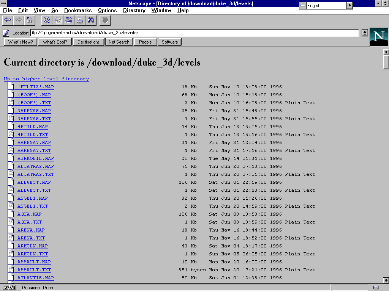This screenshot has width=389, height=291.
Task: Download the AQUA.MAP link
Action: point(29,214)
